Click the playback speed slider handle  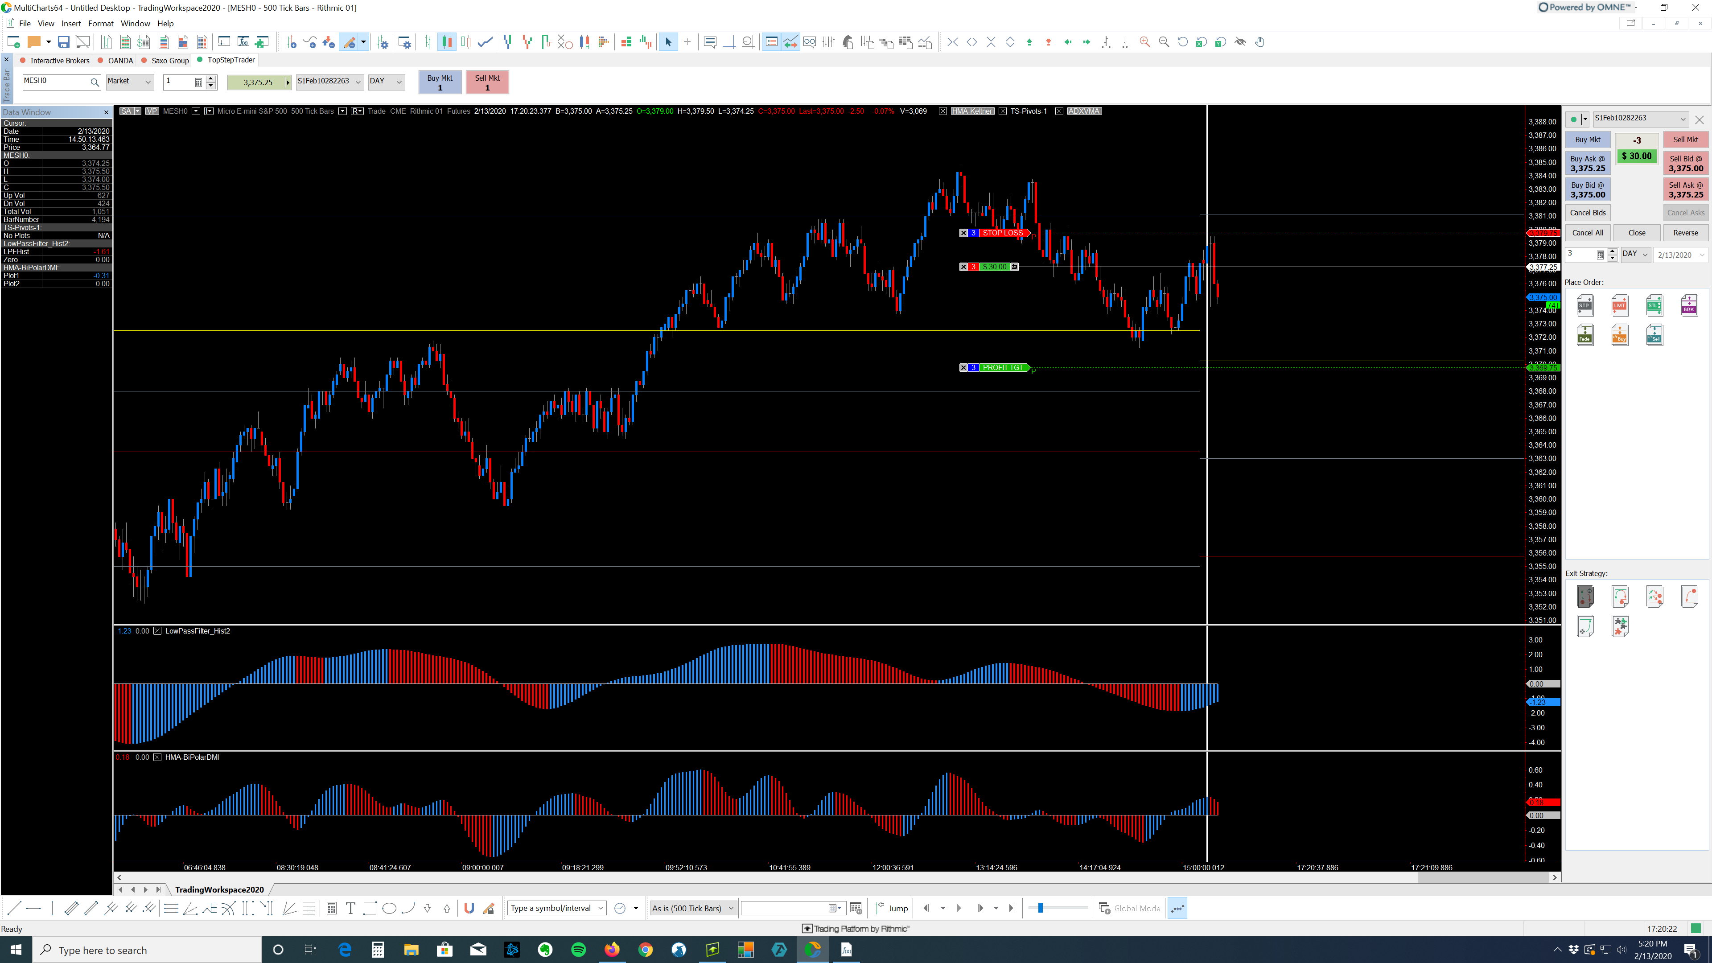[x=1040, y=908]
